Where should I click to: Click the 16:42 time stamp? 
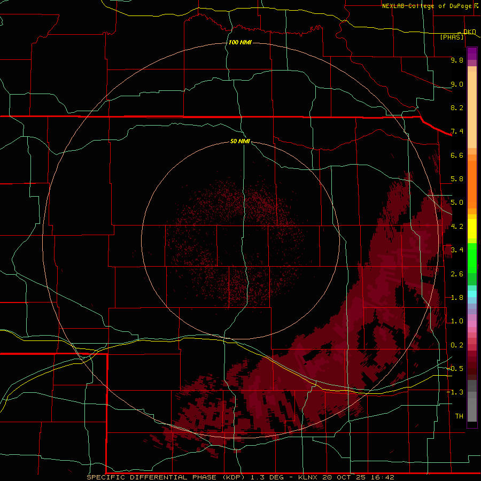[382, 477]
